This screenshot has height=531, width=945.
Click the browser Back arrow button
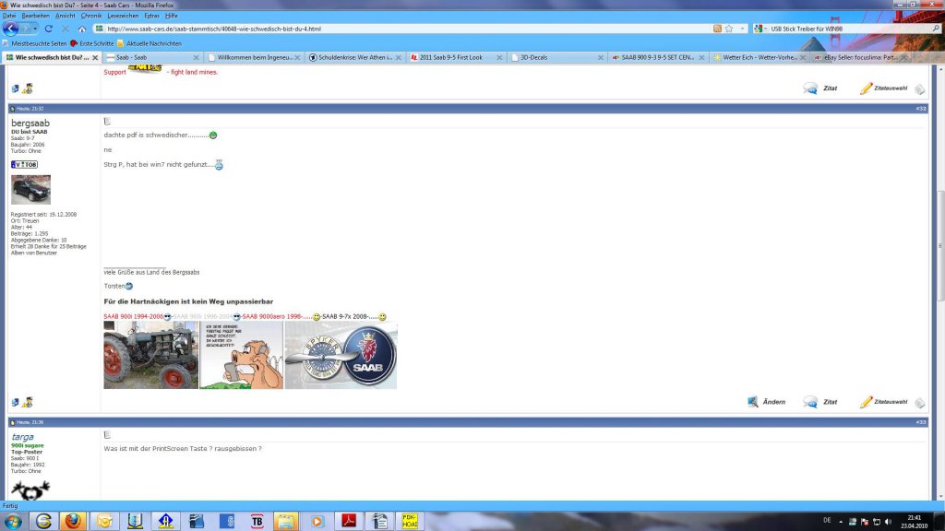click(x=10, y=29)
